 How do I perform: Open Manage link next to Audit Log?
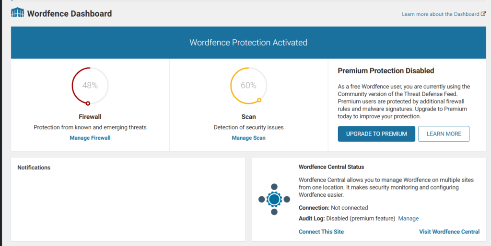point(409,219)
